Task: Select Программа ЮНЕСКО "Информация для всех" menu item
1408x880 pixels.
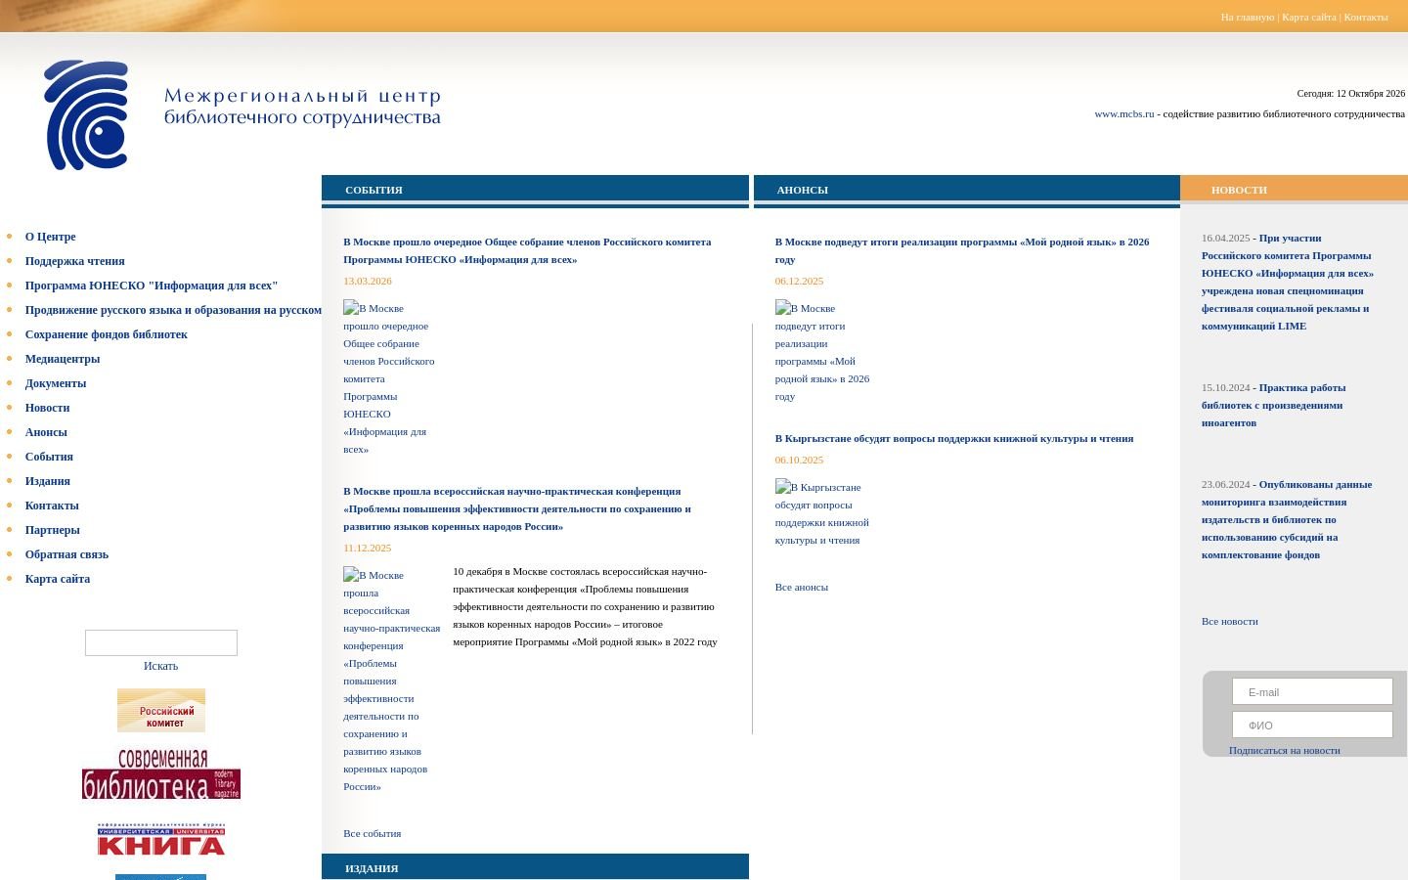Action: 152,286
